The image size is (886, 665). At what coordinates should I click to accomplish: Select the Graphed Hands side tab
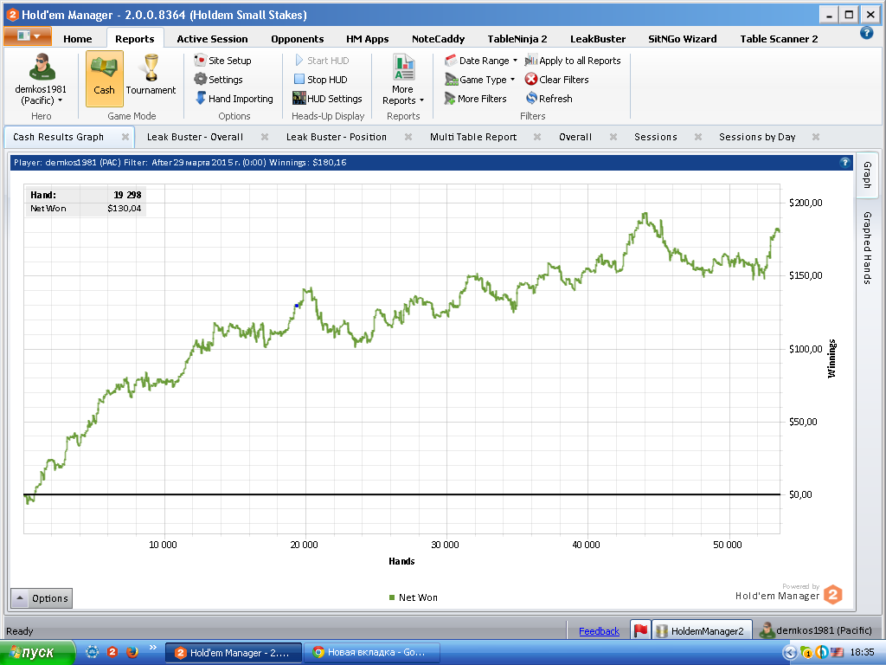click(x=867, y=248)
